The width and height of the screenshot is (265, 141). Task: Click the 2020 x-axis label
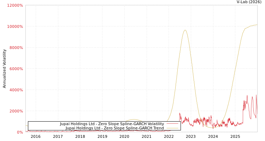tap(124, 136)
